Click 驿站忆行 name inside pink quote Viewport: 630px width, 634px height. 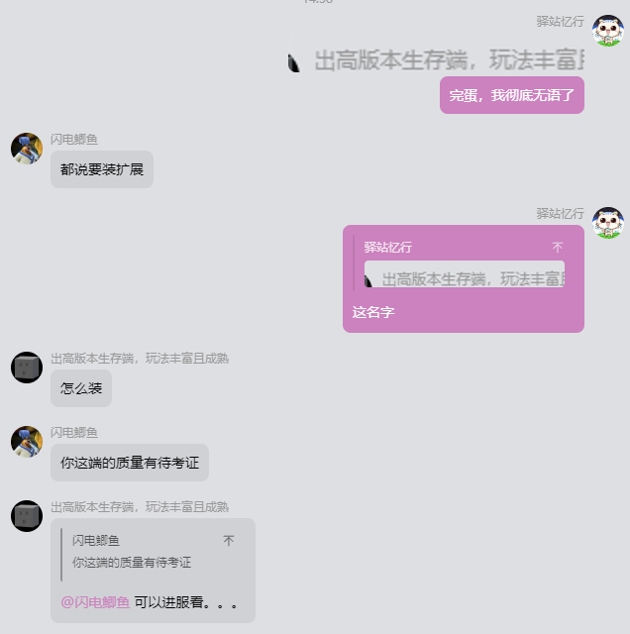(387, 247)
